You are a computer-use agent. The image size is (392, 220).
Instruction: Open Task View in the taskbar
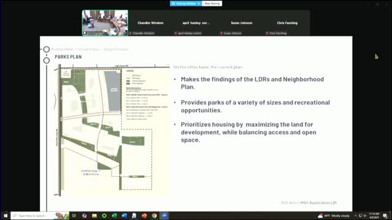point(74,216)
